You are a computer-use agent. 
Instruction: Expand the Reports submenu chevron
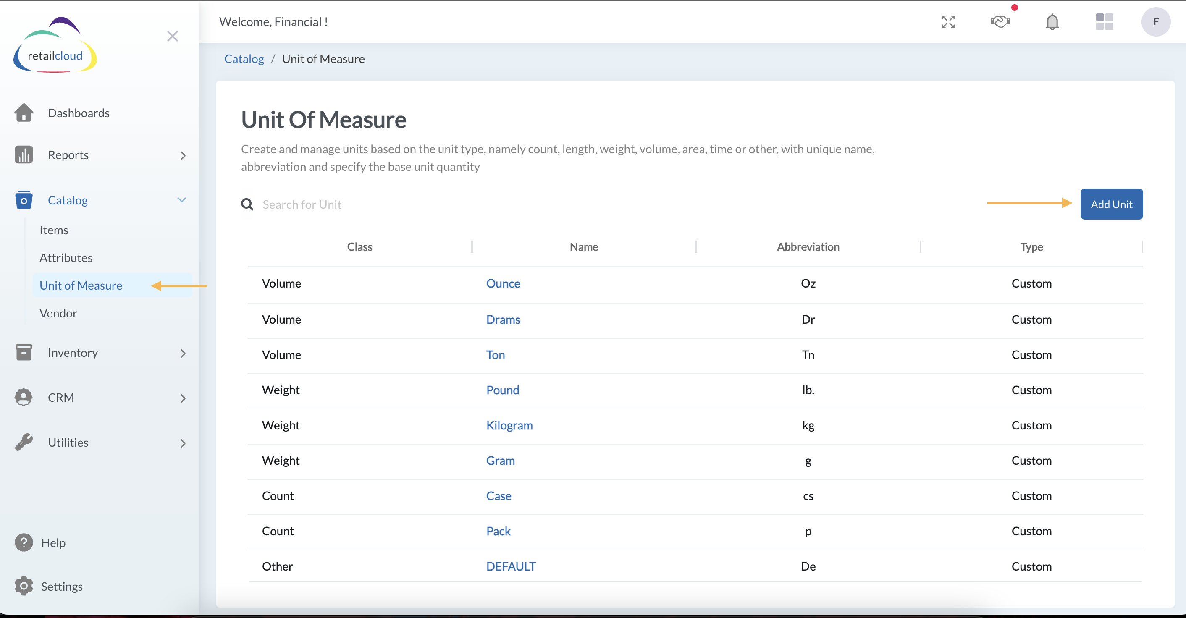tap(183, 156)
